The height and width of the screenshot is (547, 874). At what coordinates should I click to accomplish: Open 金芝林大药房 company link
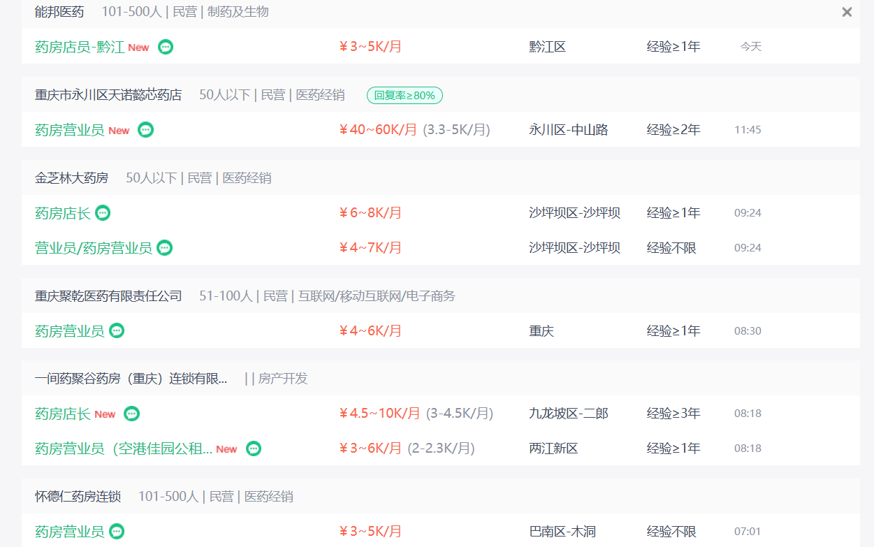coord(71,178)
